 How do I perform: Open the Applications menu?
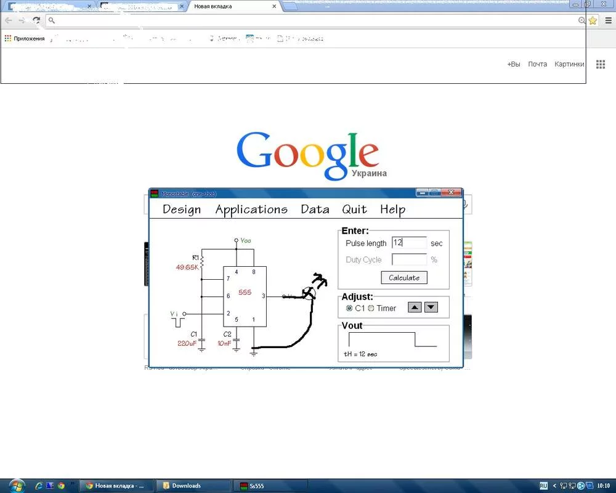tap(251, 210)
